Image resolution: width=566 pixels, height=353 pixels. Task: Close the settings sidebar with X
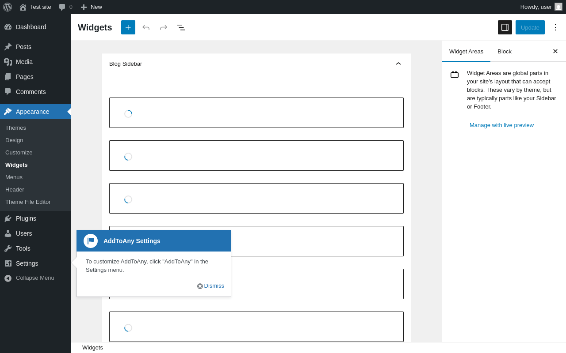(x=555, y=51)
